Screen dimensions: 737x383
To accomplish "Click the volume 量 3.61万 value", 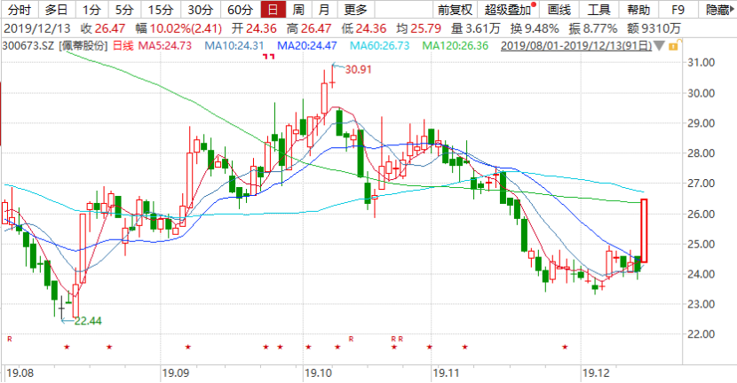I will click(x=476, y=28).
